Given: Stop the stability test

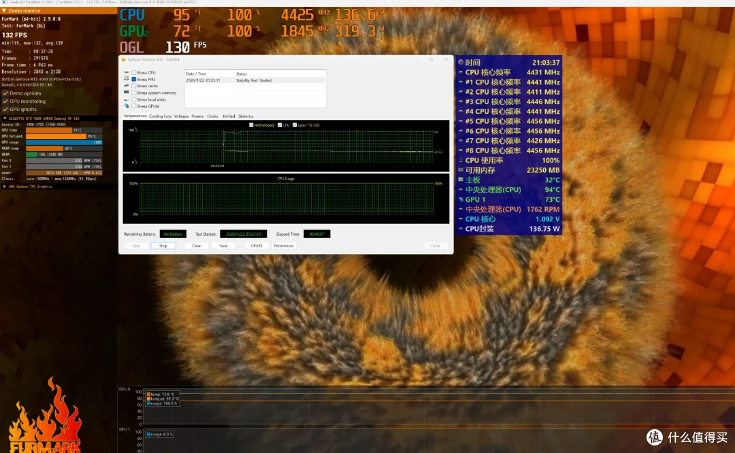Looking at the screenshot, I should (x=163, y=246).
